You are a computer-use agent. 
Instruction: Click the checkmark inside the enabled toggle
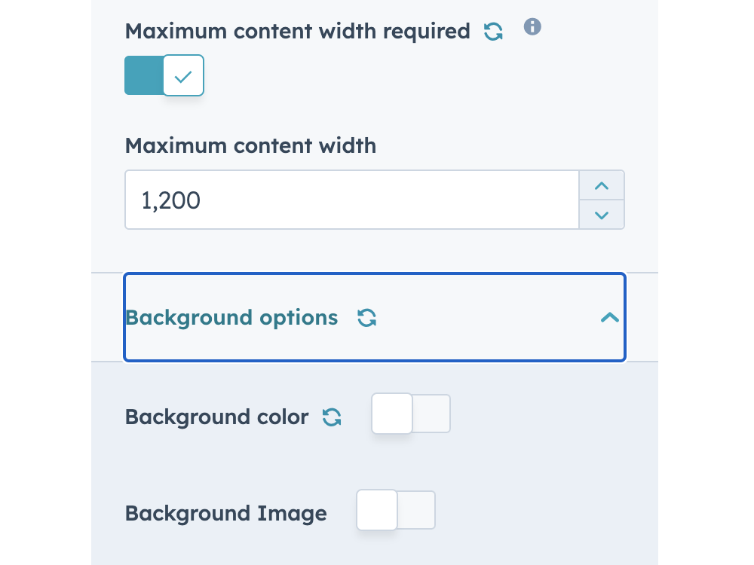pos(183,75)
